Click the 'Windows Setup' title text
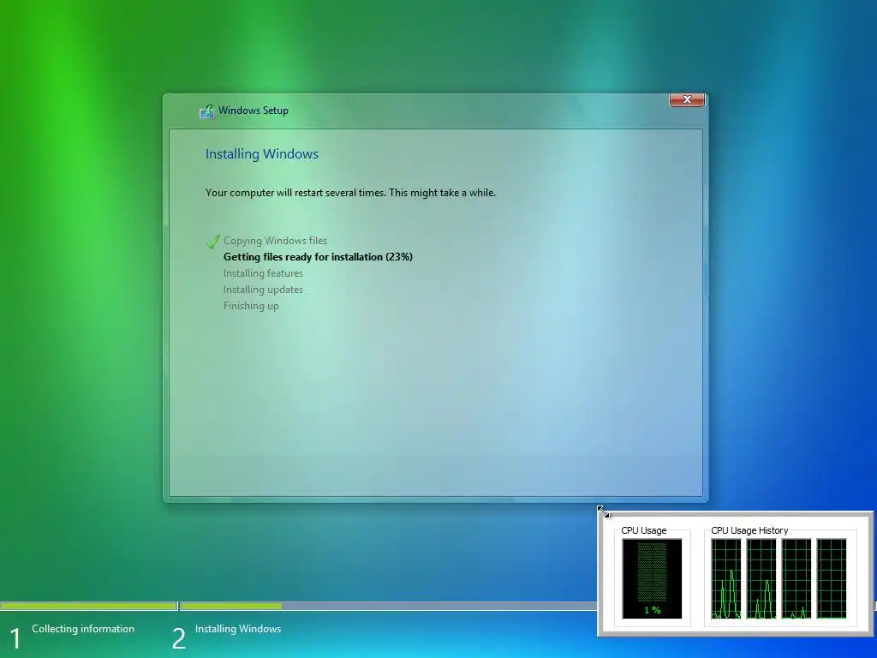Screen dimensions: 877x658 click(254, 111)
